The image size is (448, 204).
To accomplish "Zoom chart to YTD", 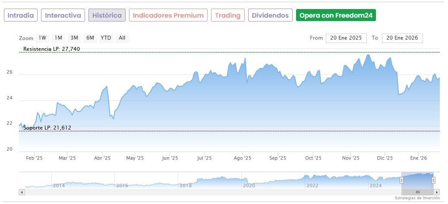I will click(x=106, y=38).
